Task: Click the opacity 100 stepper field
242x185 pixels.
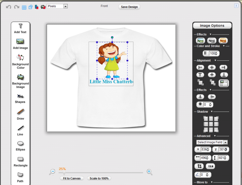Action: [211, 53]
